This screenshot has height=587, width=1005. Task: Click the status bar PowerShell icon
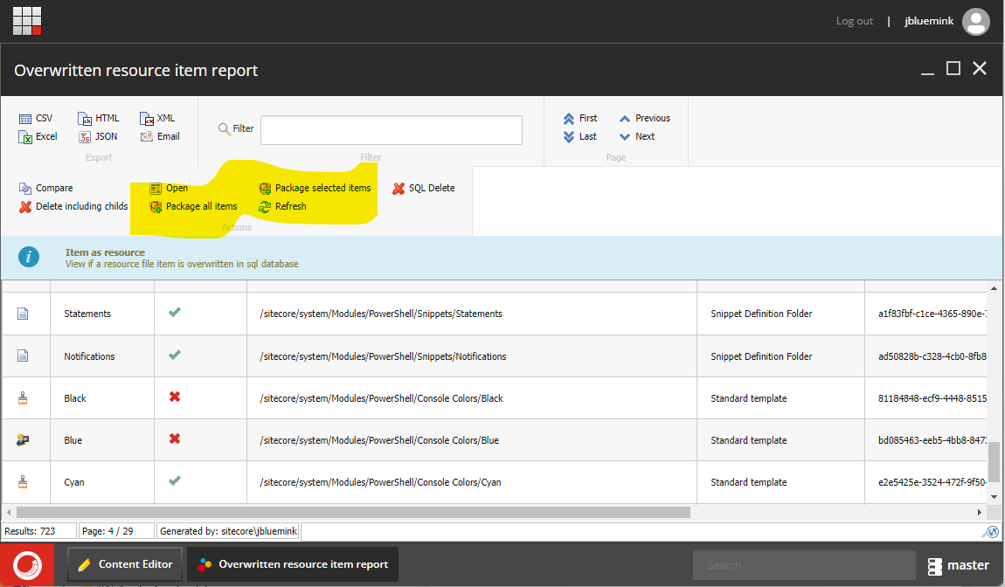(991, 532)
